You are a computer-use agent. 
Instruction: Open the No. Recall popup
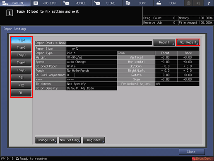coord(188,42)
